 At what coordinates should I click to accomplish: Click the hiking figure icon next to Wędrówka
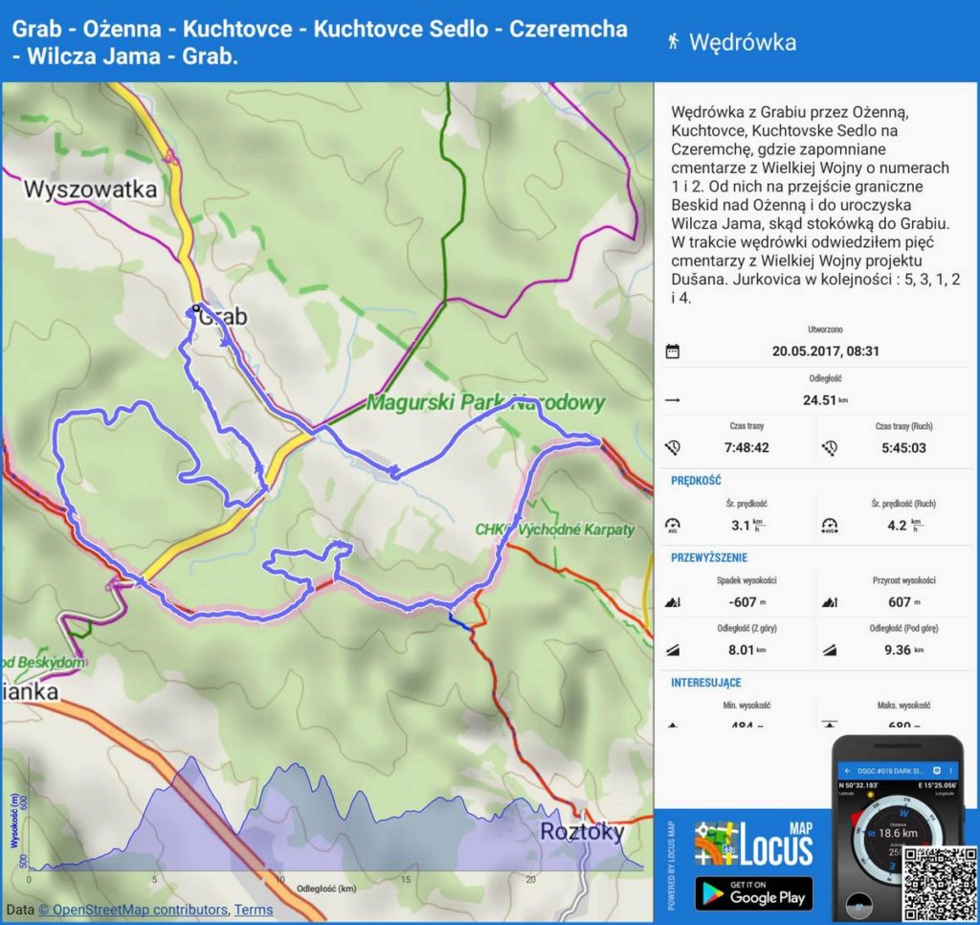673,41
